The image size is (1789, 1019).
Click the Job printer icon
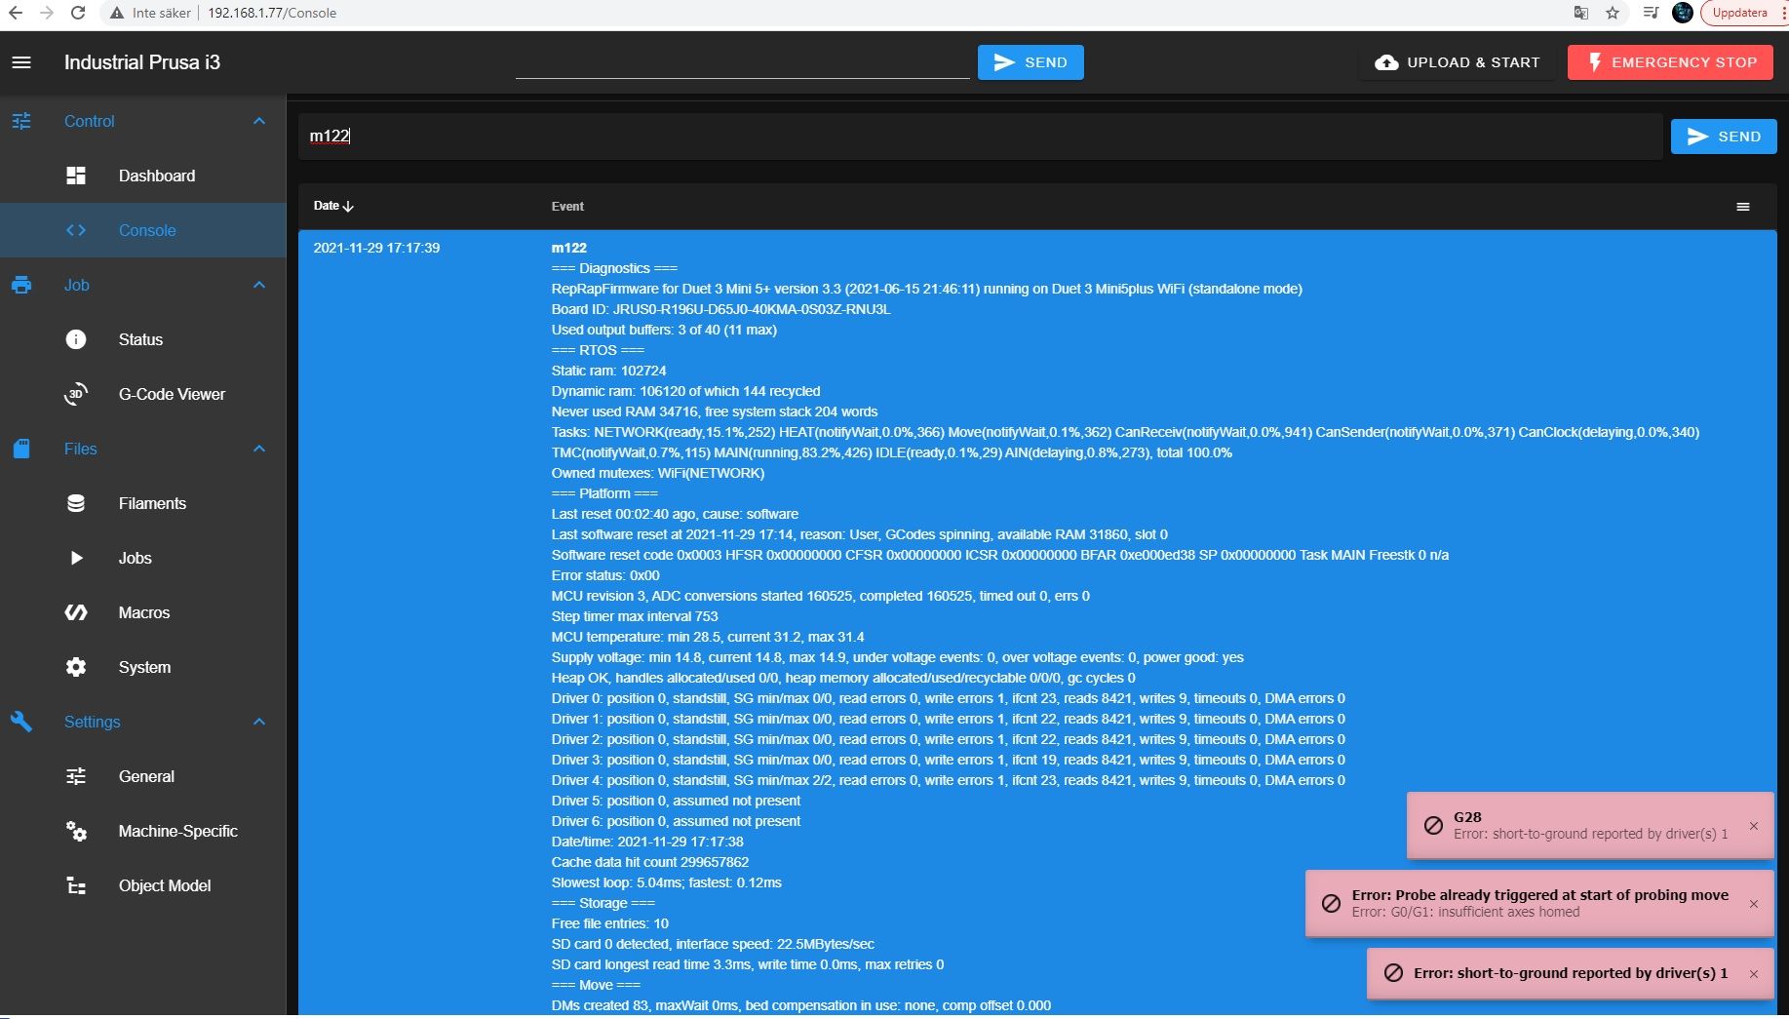21,285
